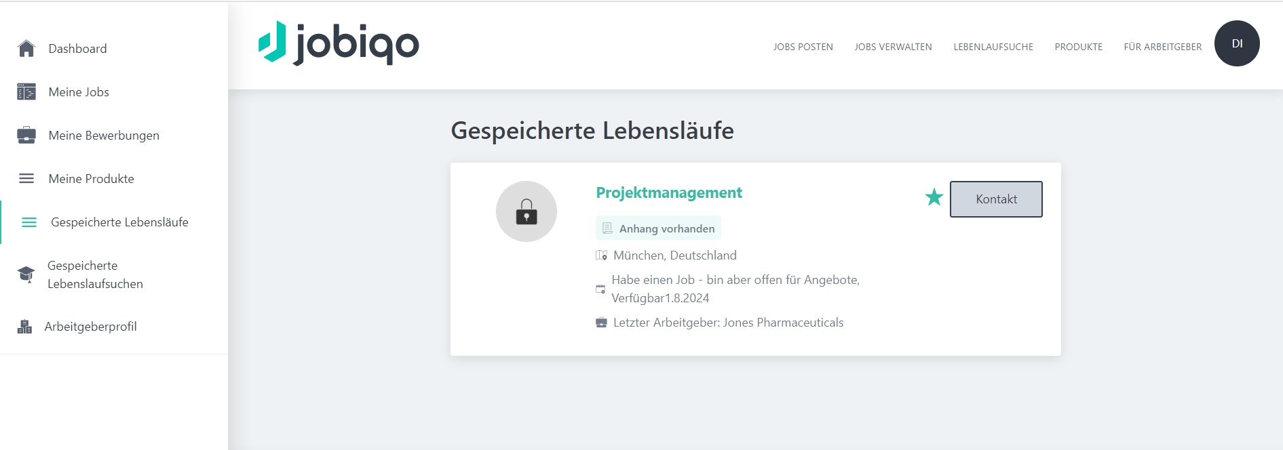Open Jobs Posten in top navigation

pyautogui.click(x=803, y=47)
